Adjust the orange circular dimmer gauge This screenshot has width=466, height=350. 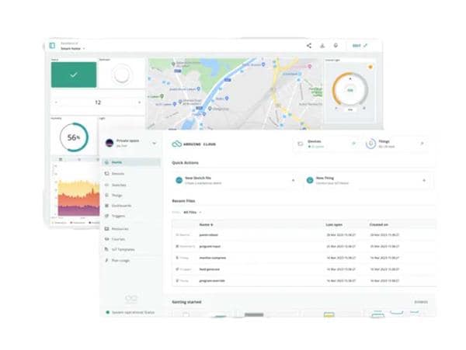coord(350,90)
